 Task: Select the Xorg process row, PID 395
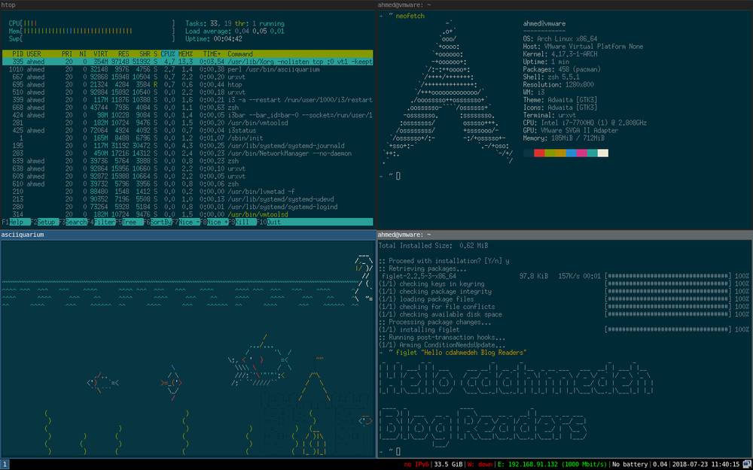(187, 62)
